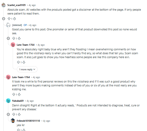Collapse Scarlet_scar8109's comment thread
The width and height of the screenshot is (147, 131).
click(4, 19)
